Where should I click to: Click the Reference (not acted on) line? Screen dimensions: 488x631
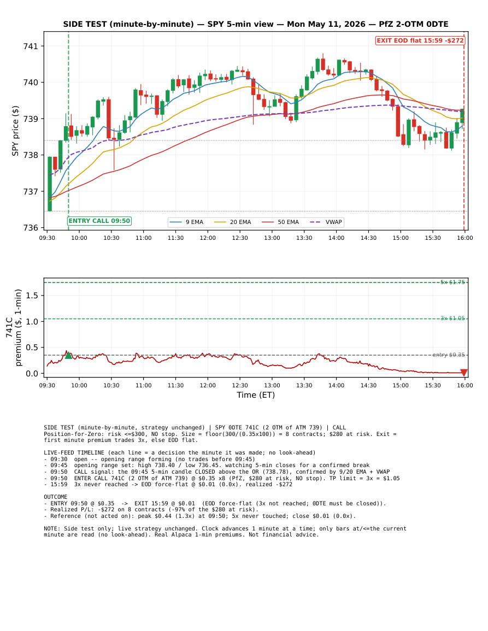tap(199, 516)
